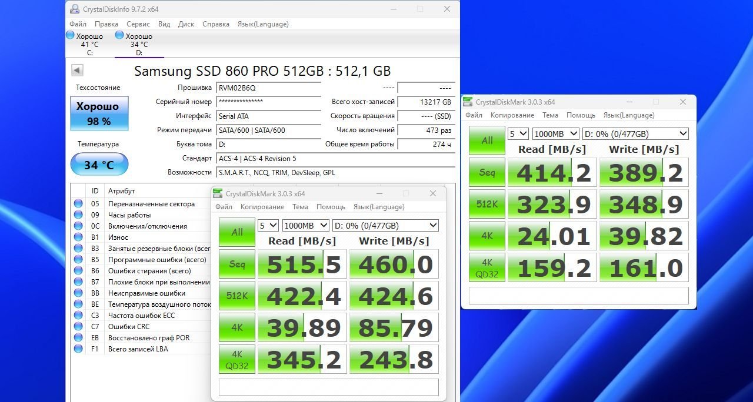Open 1000MB size dropdown in right CrystalDiskMark
The width and height of the screenshot is (753, 402).
tap(556, 133)
